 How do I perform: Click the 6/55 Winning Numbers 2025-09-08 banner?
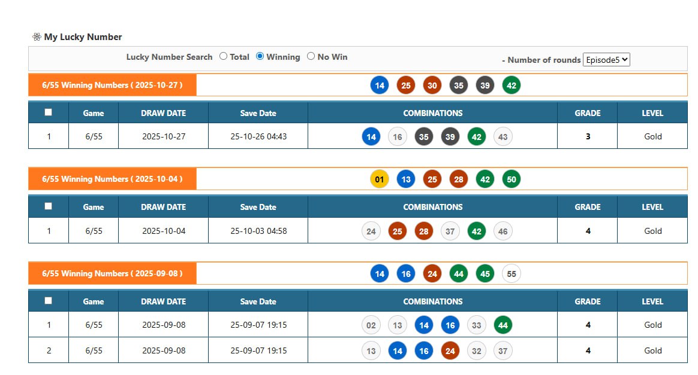pyautogui.click(x=112, y=274)
